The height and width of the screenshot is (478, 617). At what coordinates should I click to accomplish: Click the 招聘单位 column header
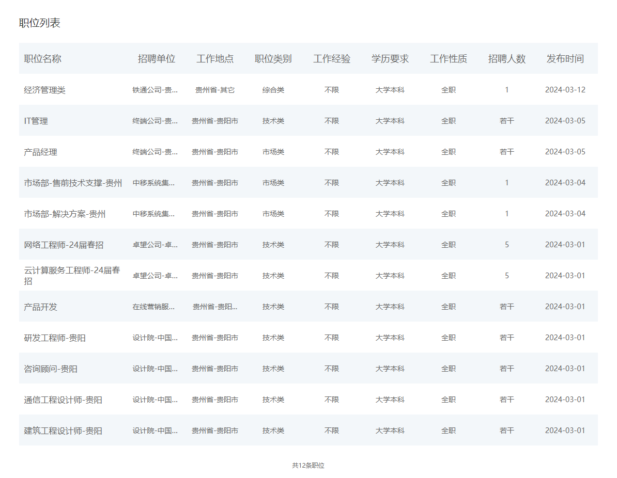point(157,59)
